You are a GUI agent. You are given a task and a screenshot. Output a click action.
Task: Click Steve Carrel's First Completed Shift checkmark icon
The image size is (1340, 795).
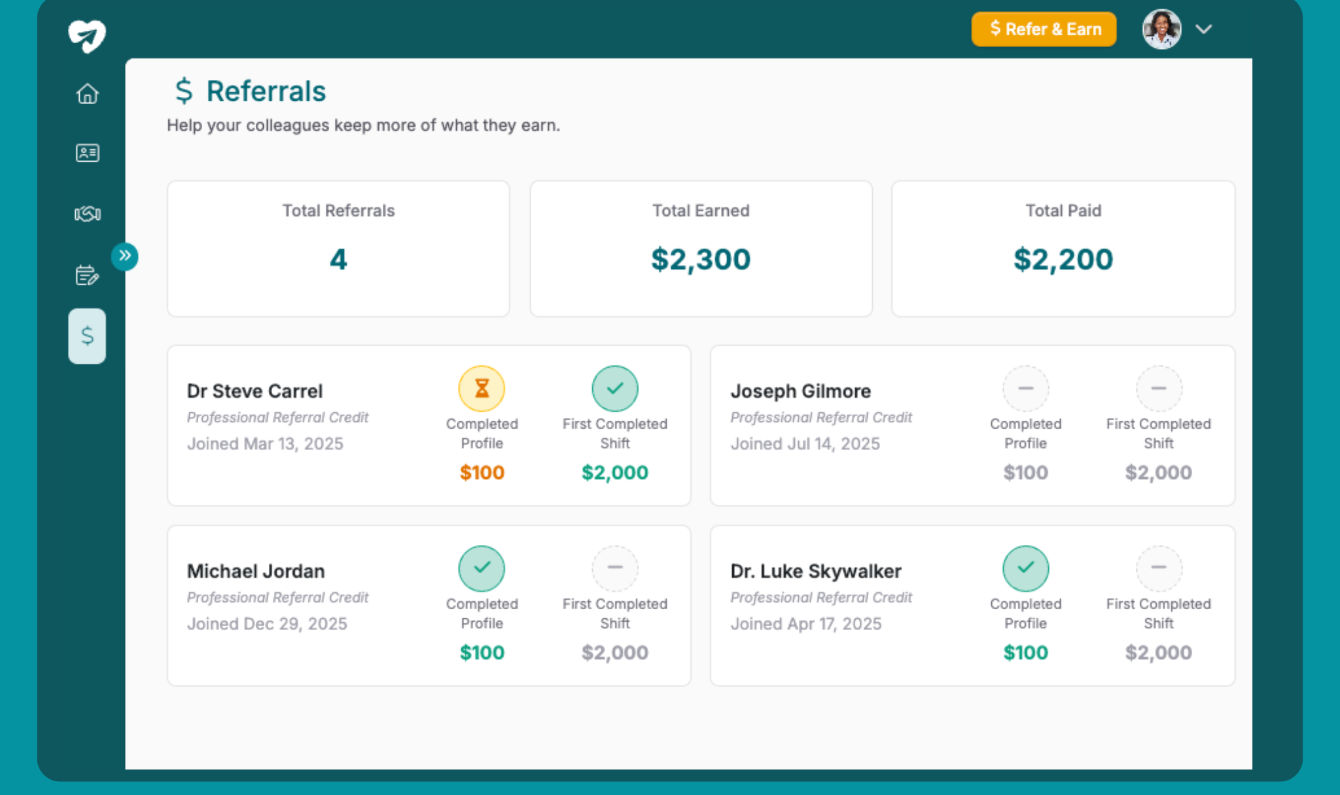[x=615, y=388]
